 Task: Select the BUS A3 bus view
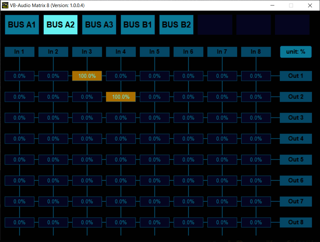(99, 24)
